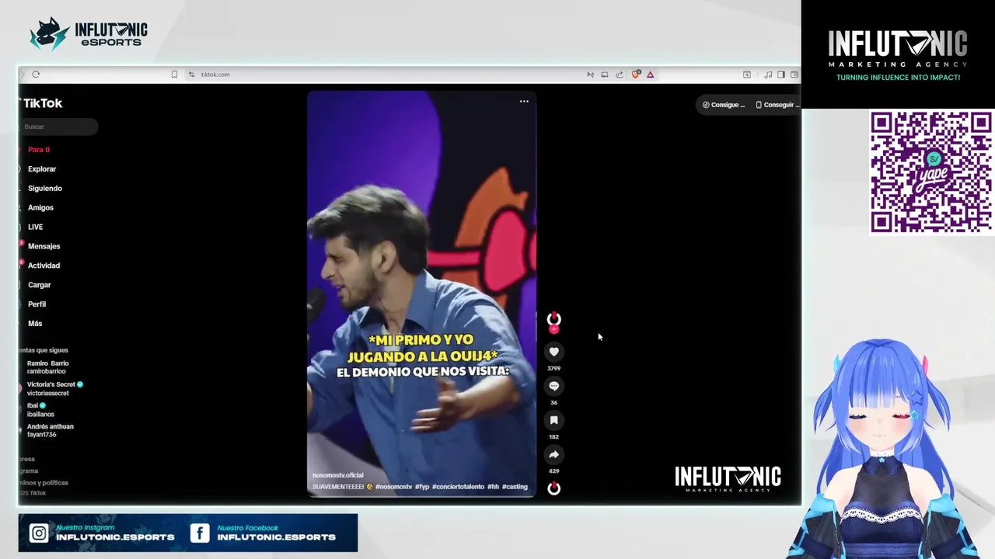Like the video with the heart icon
Viewport: 995px width, 559px height.
pyautogui.click(x=553, y=352)
